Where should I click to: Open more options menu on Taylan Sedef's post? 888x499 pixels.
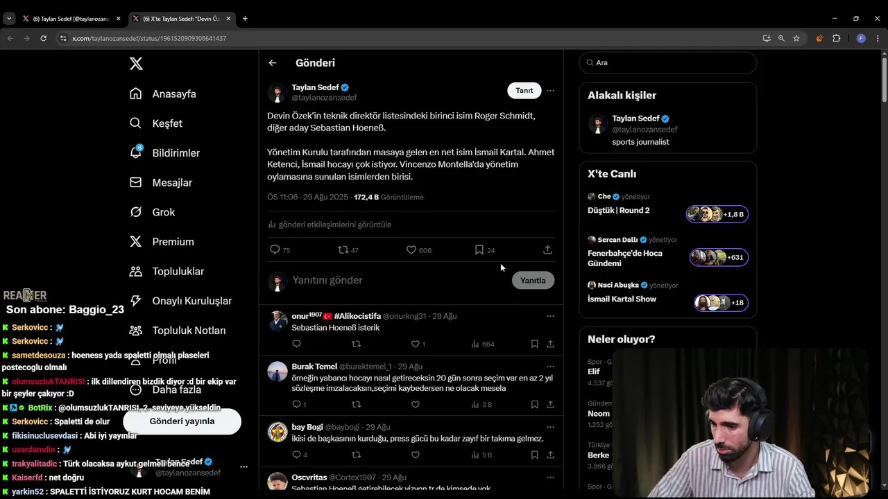click(550, 91)
